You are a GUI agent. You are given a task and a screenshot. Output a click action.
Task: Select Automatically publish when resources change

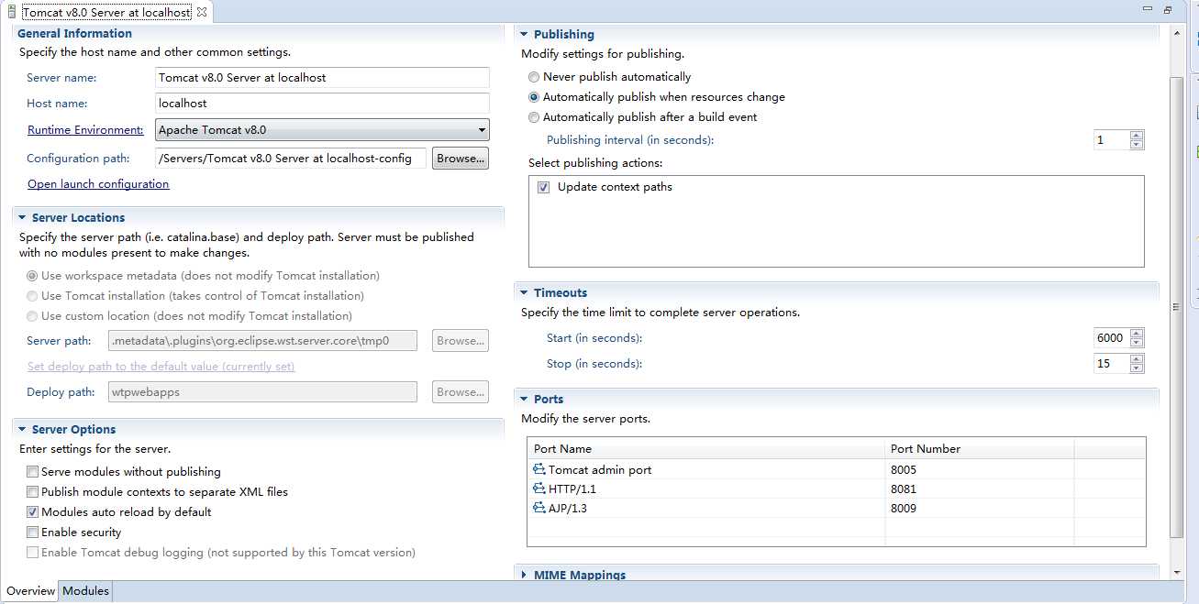pyautogui.click(x=534, y=97)
